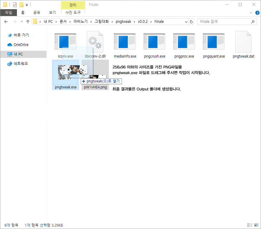Screen dimensions: 261x229
Task: Expand chevron after pngtweak breadcrumb
Action: click(x=134, y=22)
